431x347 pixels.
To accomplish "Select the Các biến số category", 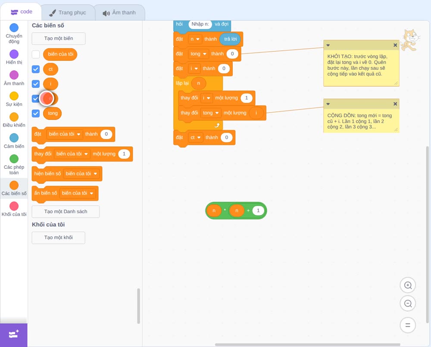I will pyautogui.click(x=14, y=188).
